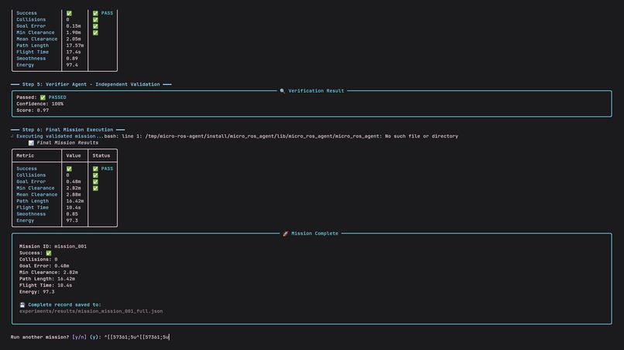
Task: Click the 'Step 5: Verifier Agent - Independent Validation' heading
Action: point(91,84)
